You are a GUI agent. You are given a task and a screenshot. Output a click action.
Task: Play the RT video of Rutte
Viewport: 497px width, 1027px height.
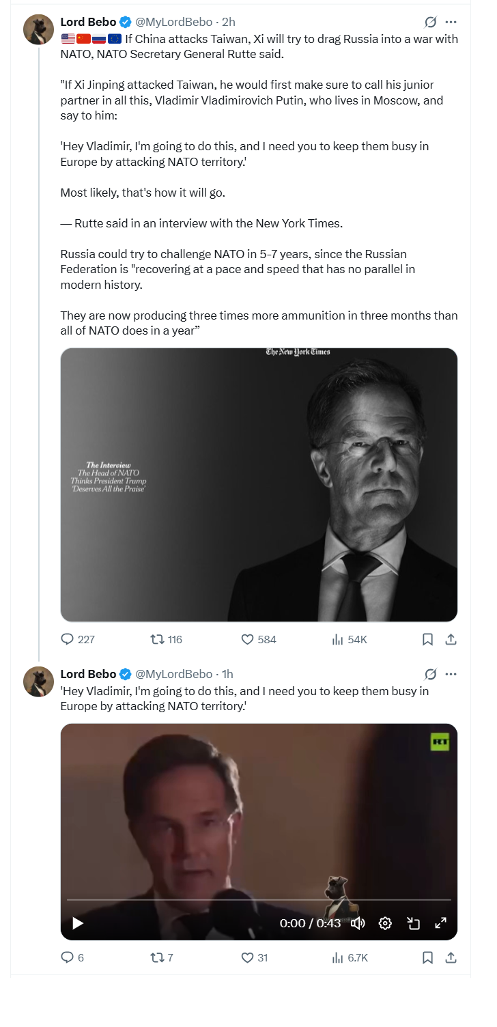tap(78, 923)
